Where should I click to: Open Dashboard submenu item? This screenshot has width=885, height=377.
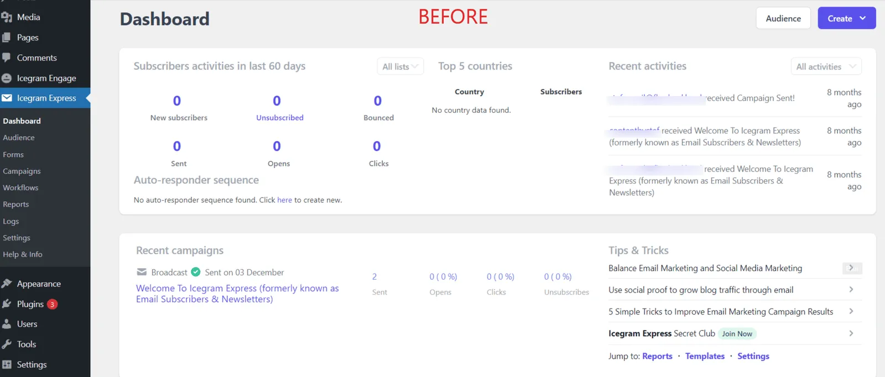click(22, 121)
